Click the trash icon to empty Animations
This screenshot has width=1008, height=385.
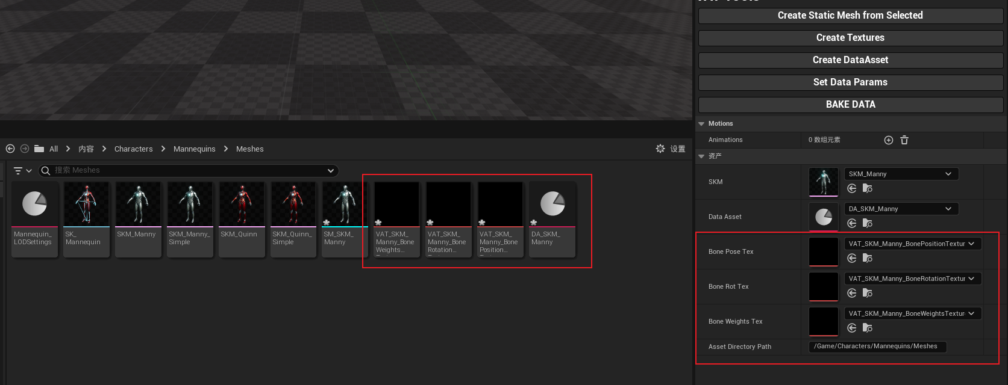[x=904, y=140]
